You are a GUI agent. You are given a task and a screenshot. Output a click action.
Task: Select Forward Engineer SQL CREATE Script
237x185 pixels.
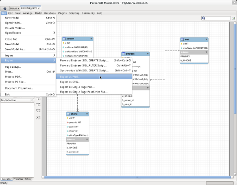pyautogui.click(x=94, y=60)
